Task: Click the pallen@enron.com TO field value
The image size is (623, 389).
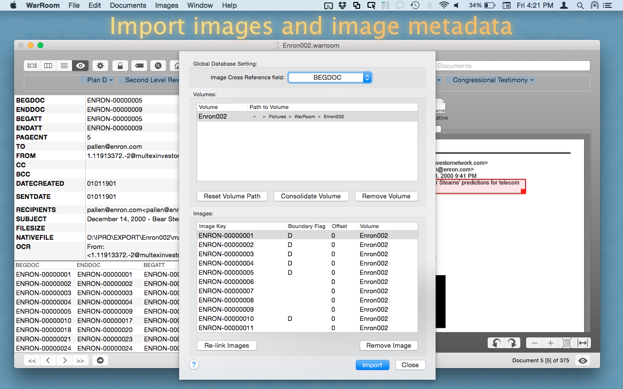Action: pos(114,146)
